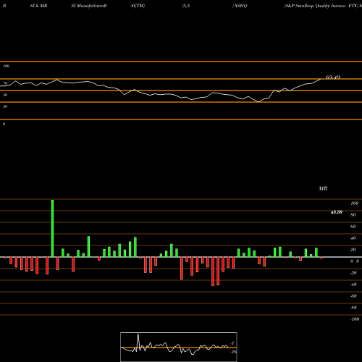Click the "SI(TM)" header text
This screenshot has height=362, width=362.
pos(138,6)
